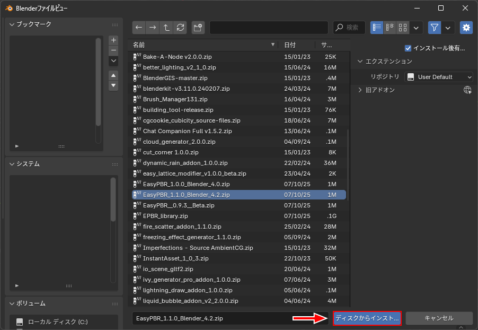Move the bookmark down with arrow button
The width and height of the screenshot is (478, 330).
113,85
